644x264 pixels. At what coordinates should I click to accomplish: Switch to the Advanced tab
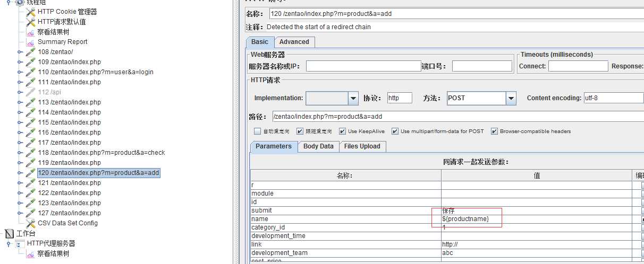click(x=294, y=42)
